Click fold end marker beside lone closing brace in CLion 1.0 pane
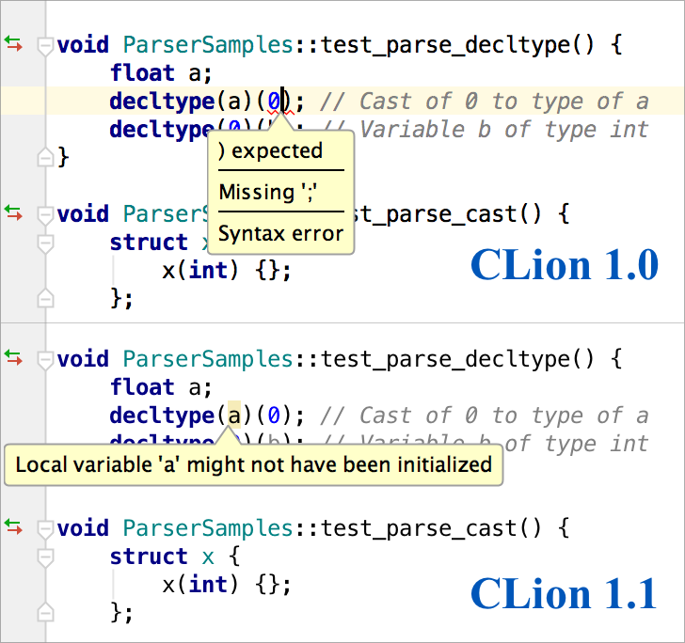685x643 pixels. click(x=45, y=157)
